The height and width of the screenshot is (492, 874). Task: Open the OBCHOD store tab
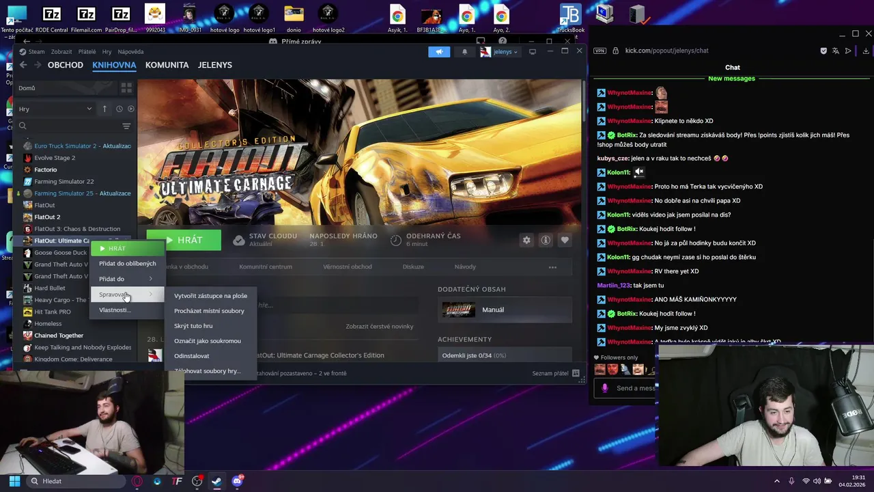point(66,65)
